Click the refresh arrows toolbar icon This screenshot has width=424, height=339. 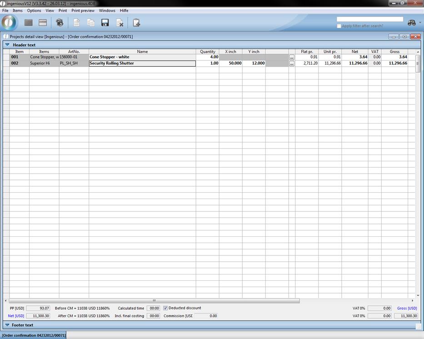(60, 22)
